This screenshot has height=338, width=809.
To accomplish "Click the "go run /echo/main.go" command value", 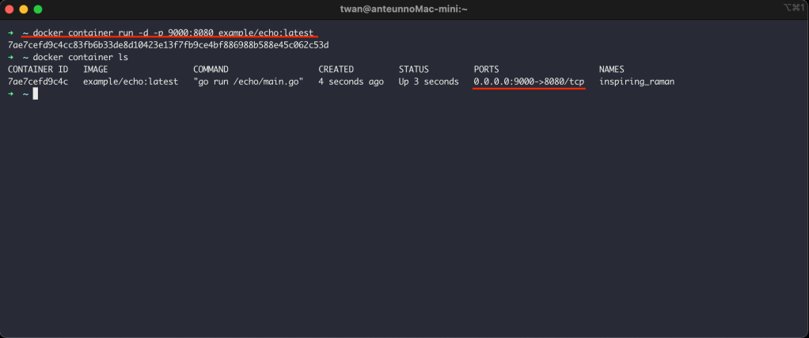I will coord(249,82).
